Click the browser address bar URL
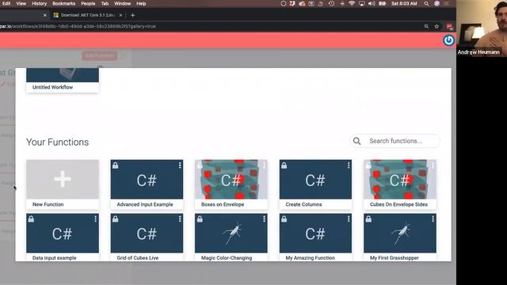This screenshot has height=285, width=507. click(x=78, y=26)
